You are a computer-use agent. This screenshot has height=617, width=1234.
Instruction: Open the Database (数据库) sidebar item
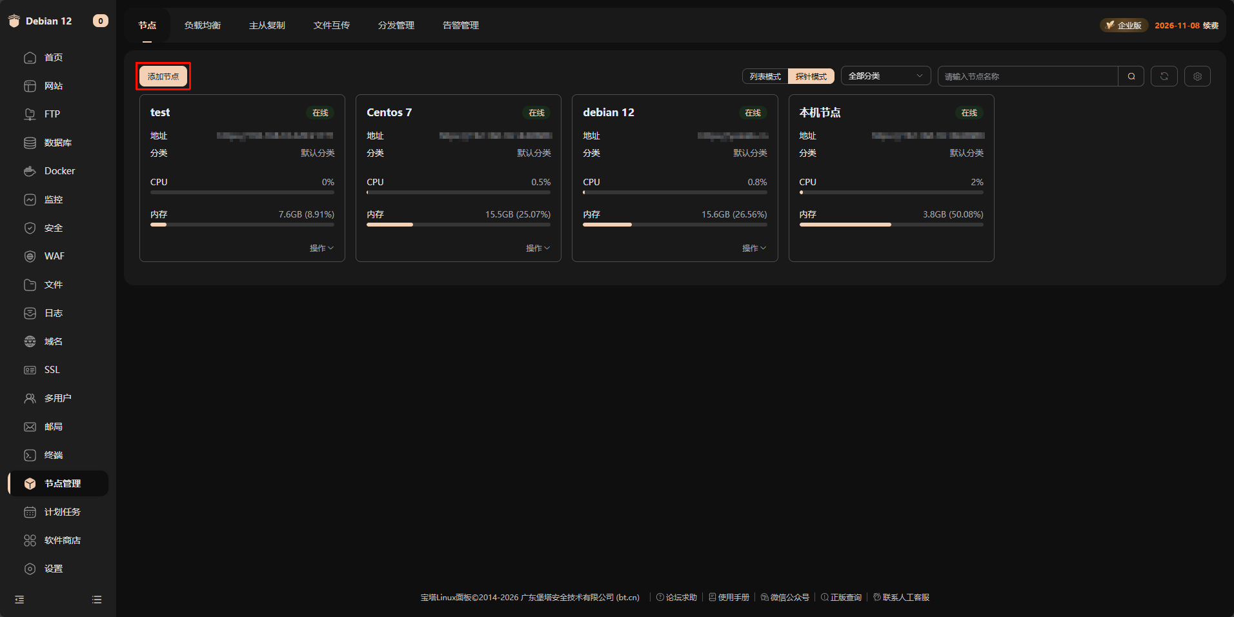[x=57, y=143]
